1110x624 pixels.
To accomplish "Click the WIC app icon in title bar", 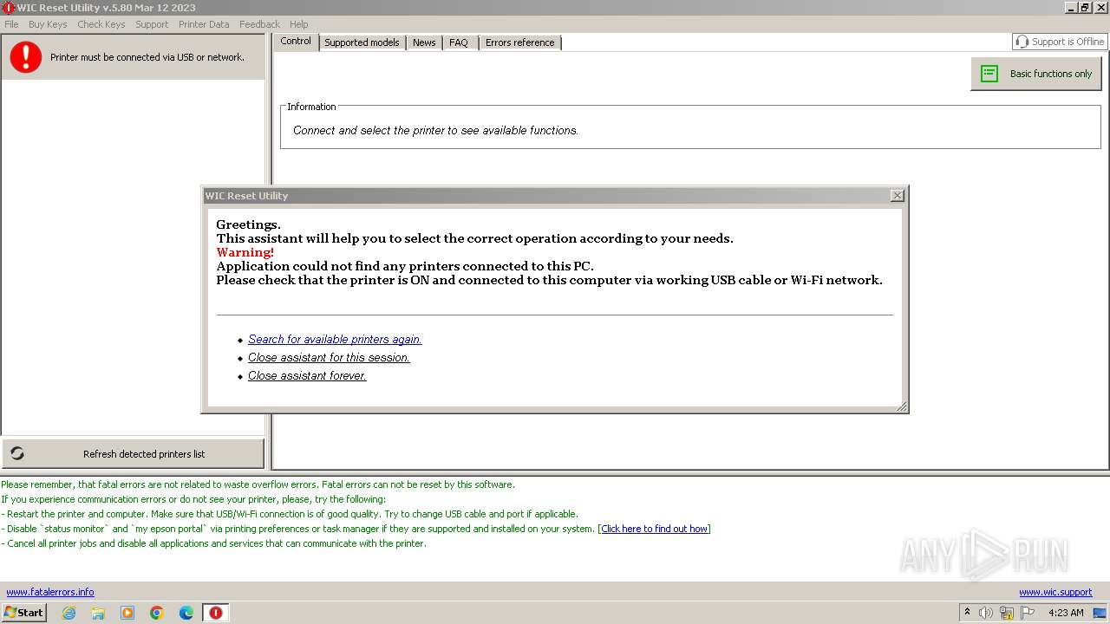I will pos(9,8).
